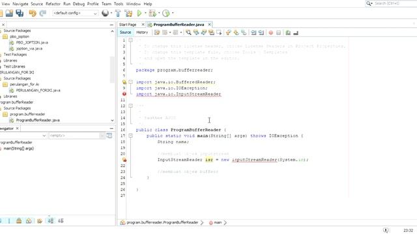Screen dimensions: 417x234
Task: Click Previous Bookmark icon
Action: (x=229, y=32)
